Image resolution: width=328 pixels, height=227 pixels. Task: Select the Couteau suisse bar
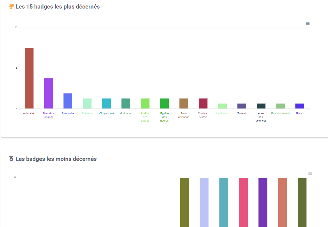(x=203, y=103)
